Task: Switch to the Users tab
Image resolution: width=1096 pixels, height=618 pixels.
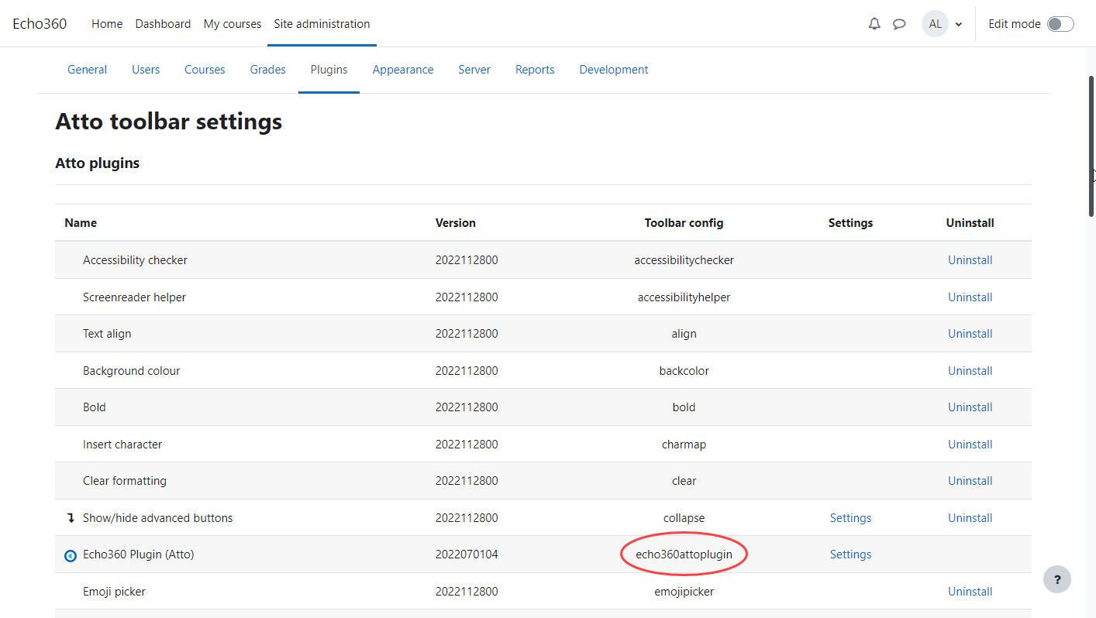Action: click(146, 70)
